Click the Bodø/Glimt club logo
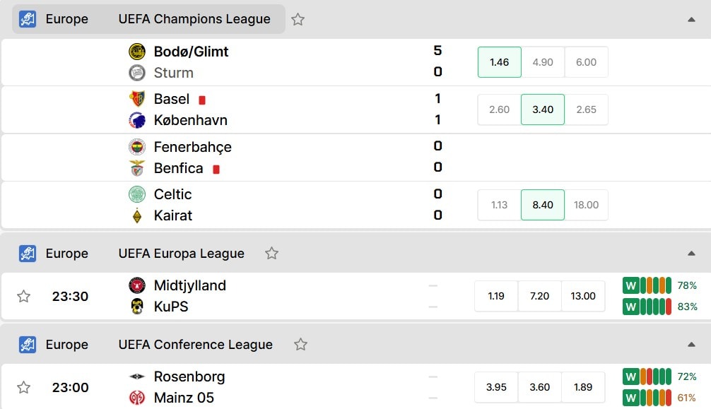This screenshot has width=711, height=409. tap(137, 52)
